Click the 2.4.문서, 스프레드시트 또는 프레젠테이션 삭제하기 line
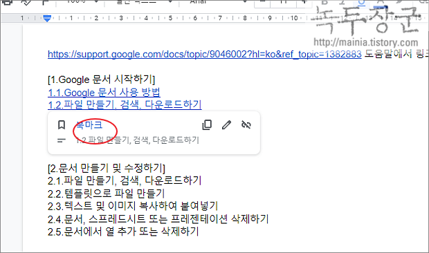The height and width of the screenshot is (253, 429). (x=158, y=219)
